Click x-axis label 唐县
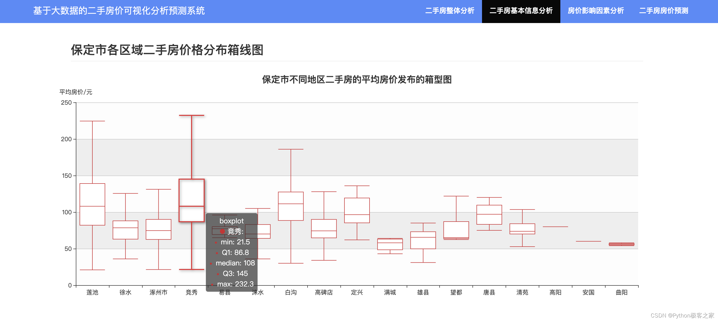 click(x=489, y=292)
